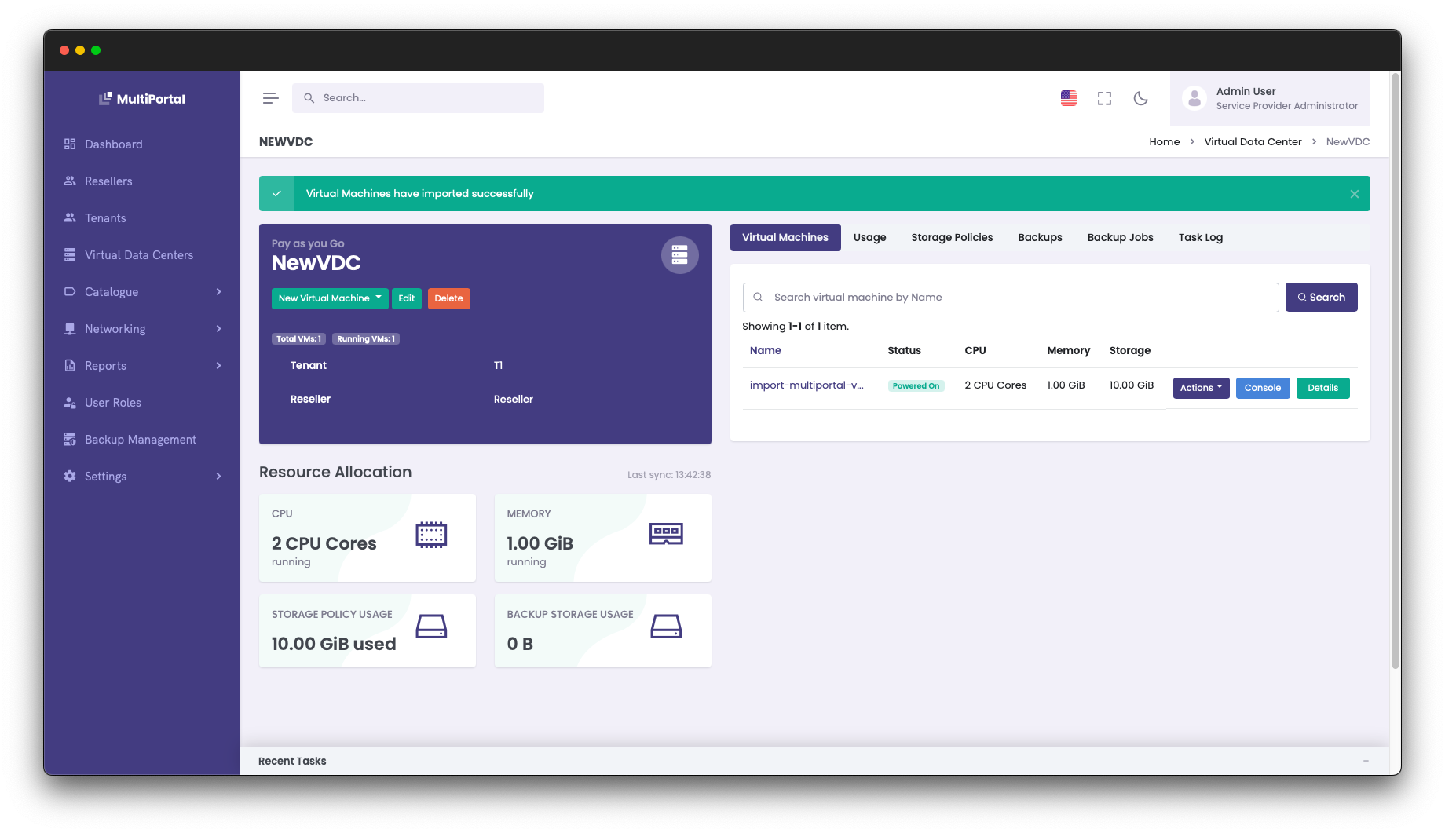The width and height of the screenshot is (1445, 833).
Task: Switch to the Storage Policies tab
Action: click(x=952, y=238)
